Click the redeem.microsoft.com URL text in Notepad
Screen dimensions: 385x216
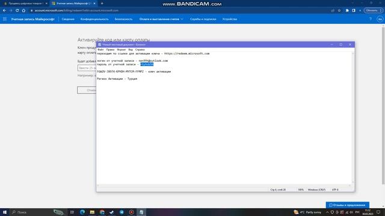click(x=187, y=53)
